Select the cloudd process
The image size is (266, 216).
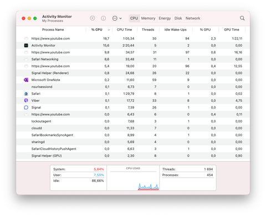(x=37, y=128)
